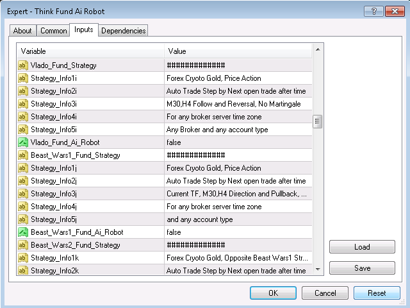Click the ab icon next to Strategy_Info5j
This screenshot has width=410, height=308.
coord(23,219)
